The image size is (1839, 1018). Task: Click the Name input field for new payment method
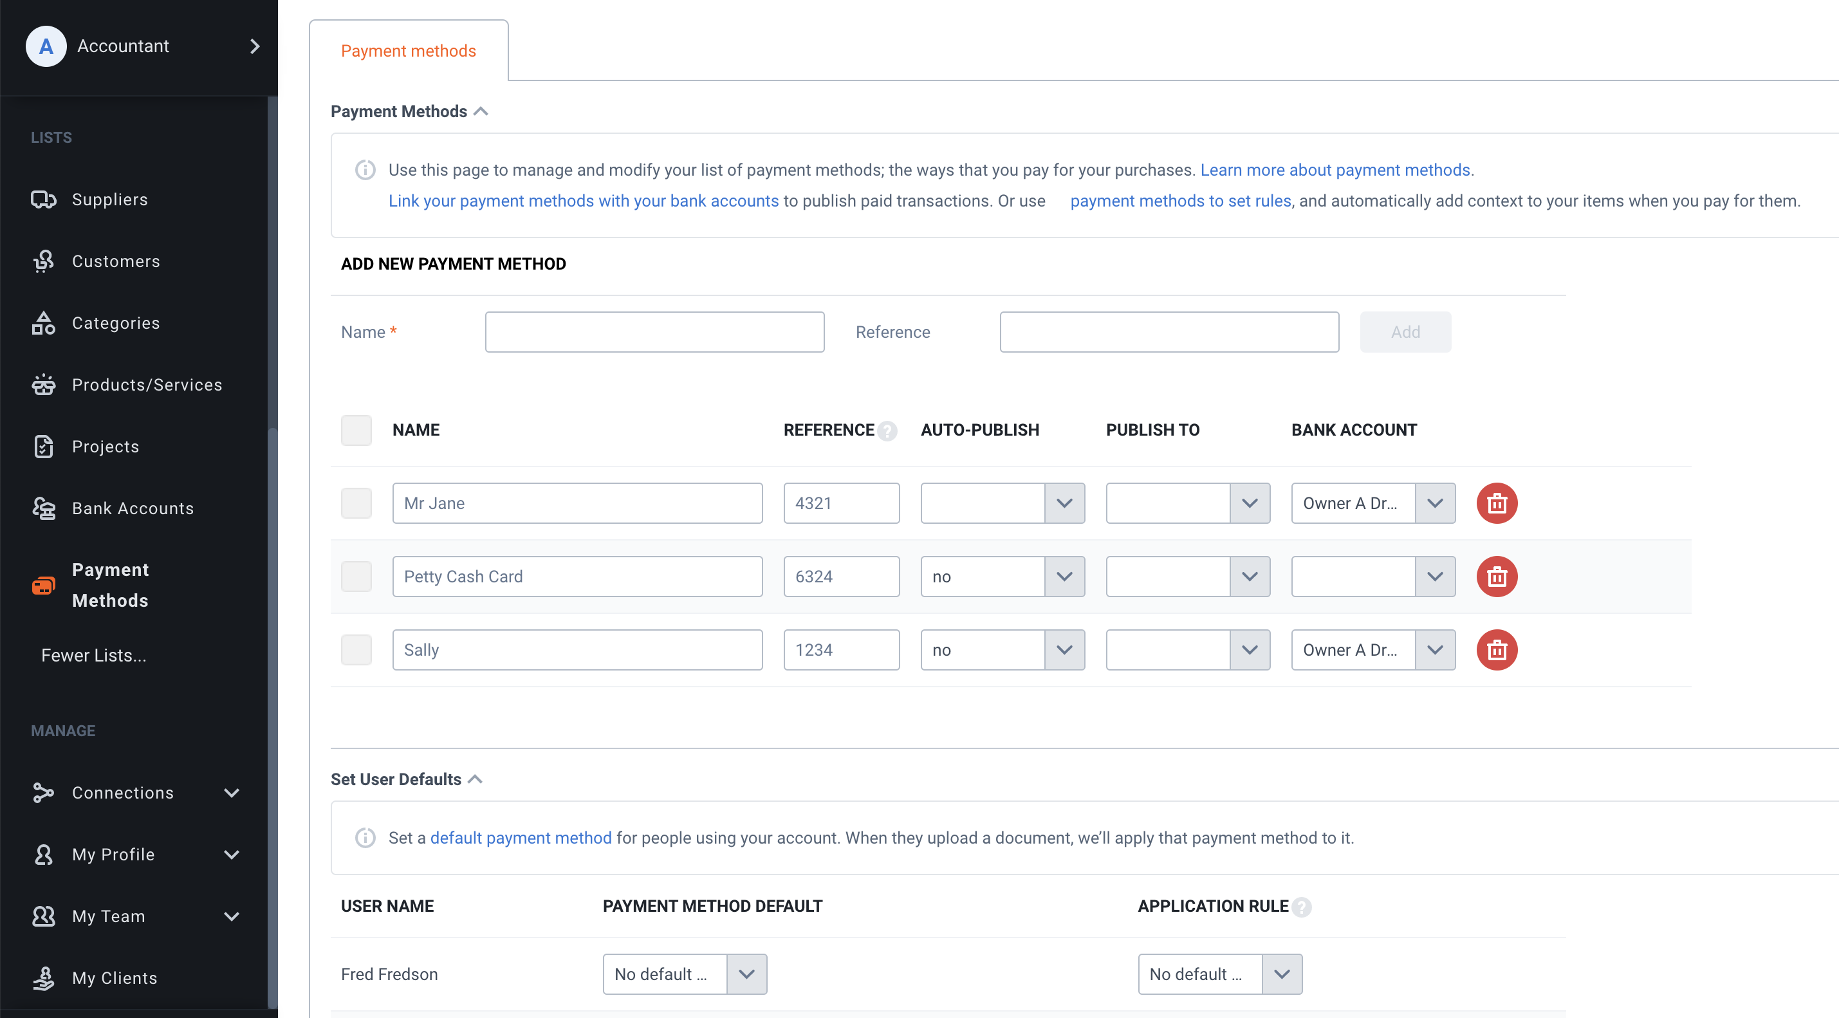[656, 332]
